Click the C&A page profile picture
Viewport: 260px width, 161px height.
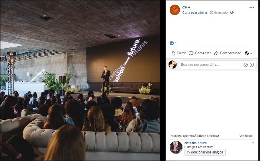(x=175, y=10)
